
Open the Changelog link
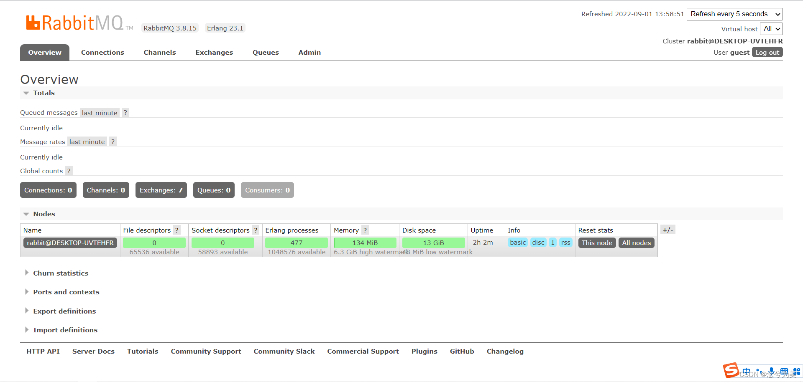point(505,351)
